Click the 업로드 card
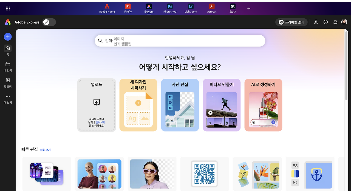 (97, 105)
